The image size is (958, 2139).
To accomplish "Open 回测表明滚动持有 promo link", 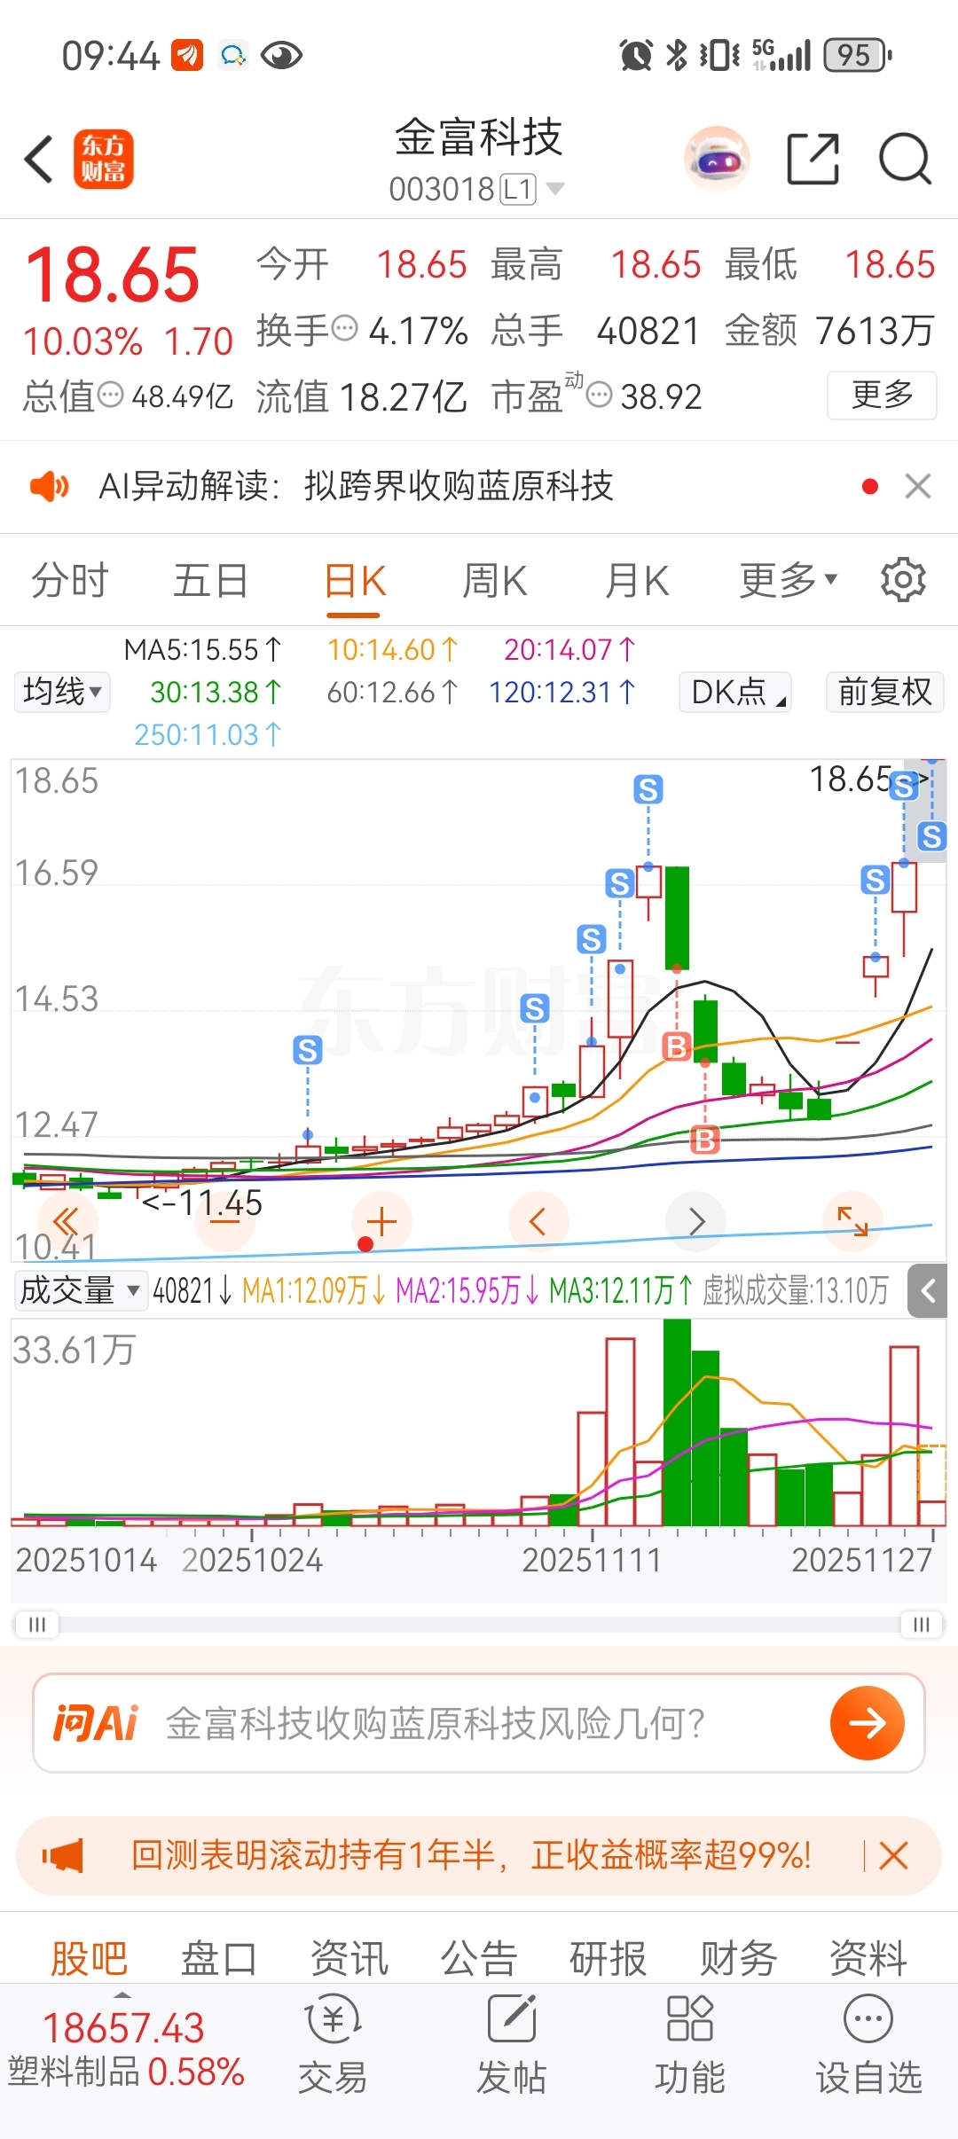I will point(471,1855).
